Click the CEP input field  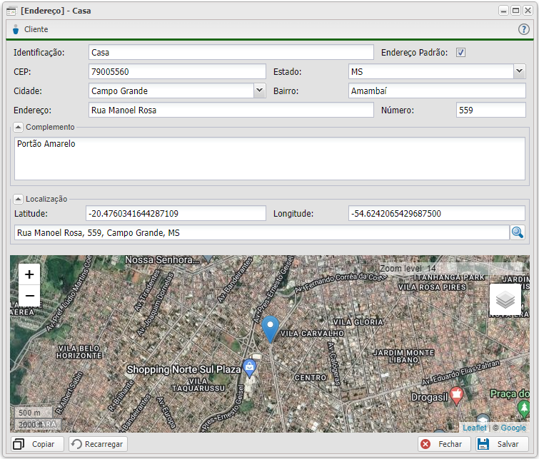pyautogui.click(x=177, y=71)
